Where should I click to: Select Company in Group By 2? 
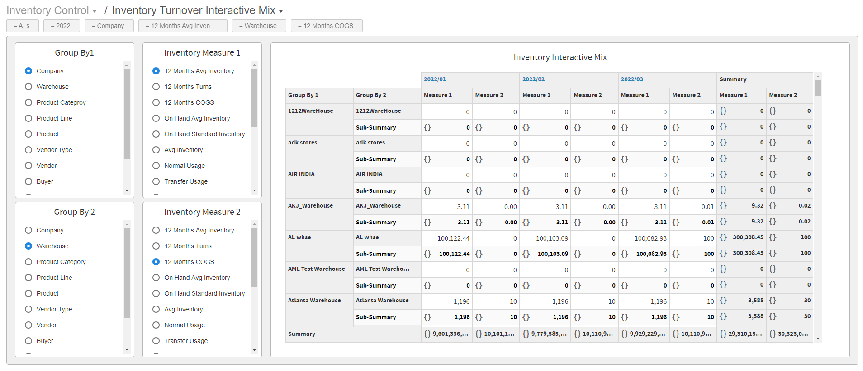28,230
